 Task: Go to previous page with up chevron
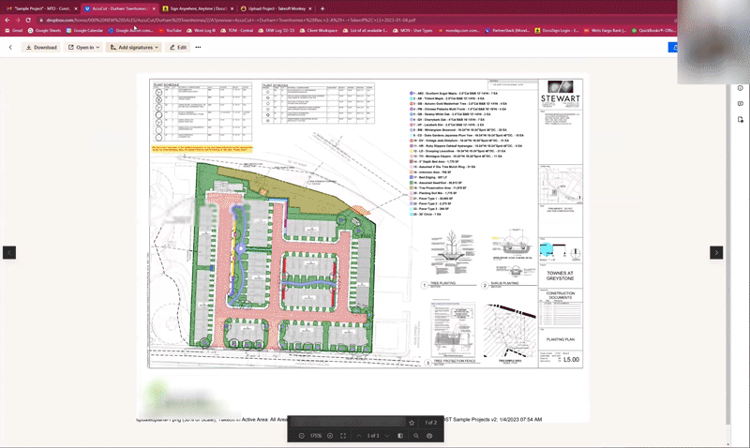pyautogui.click(x=359, y=436)
